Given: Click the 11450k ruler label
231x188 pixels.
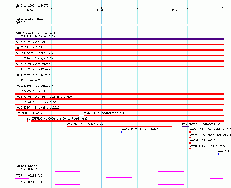Looking at the screenshot, I should click(173, 10).
